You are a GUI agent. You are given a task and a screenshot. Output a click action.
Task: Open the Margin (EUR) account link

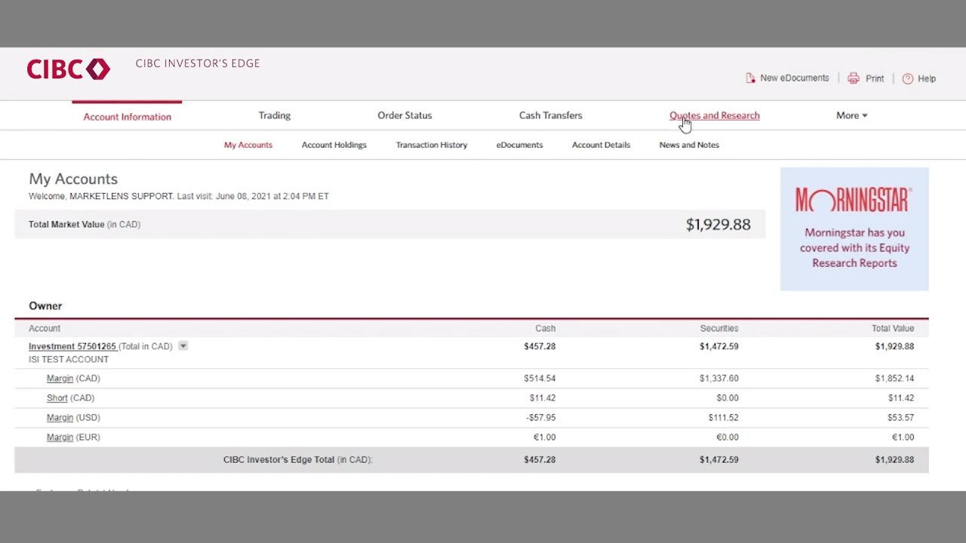(60, 437)
